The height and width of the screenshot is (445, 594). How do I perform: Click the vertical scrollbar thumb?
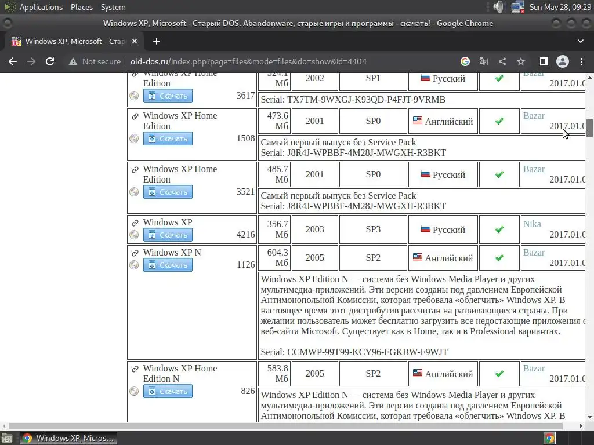(x=589, y=128)
